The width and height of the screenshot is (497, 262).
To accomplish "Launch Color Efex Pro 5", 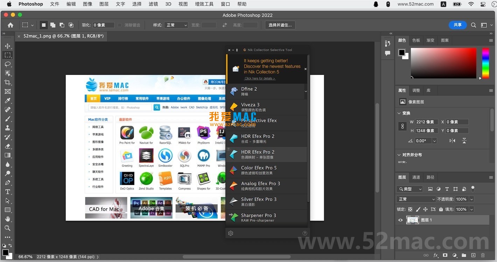I will point(266,170).
